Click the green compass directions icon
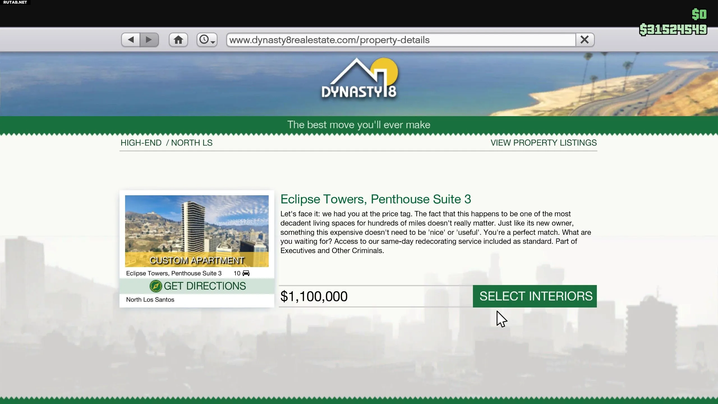The width and height of the screenshot is (718, 404). 156,286
